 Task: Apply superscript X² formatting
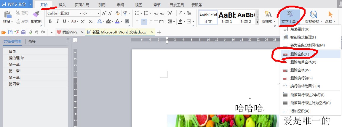pyautogui.click(x=83, y=21)
